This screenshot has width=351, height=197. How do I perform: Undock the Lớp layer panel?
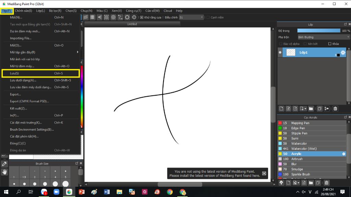[345, 24]
